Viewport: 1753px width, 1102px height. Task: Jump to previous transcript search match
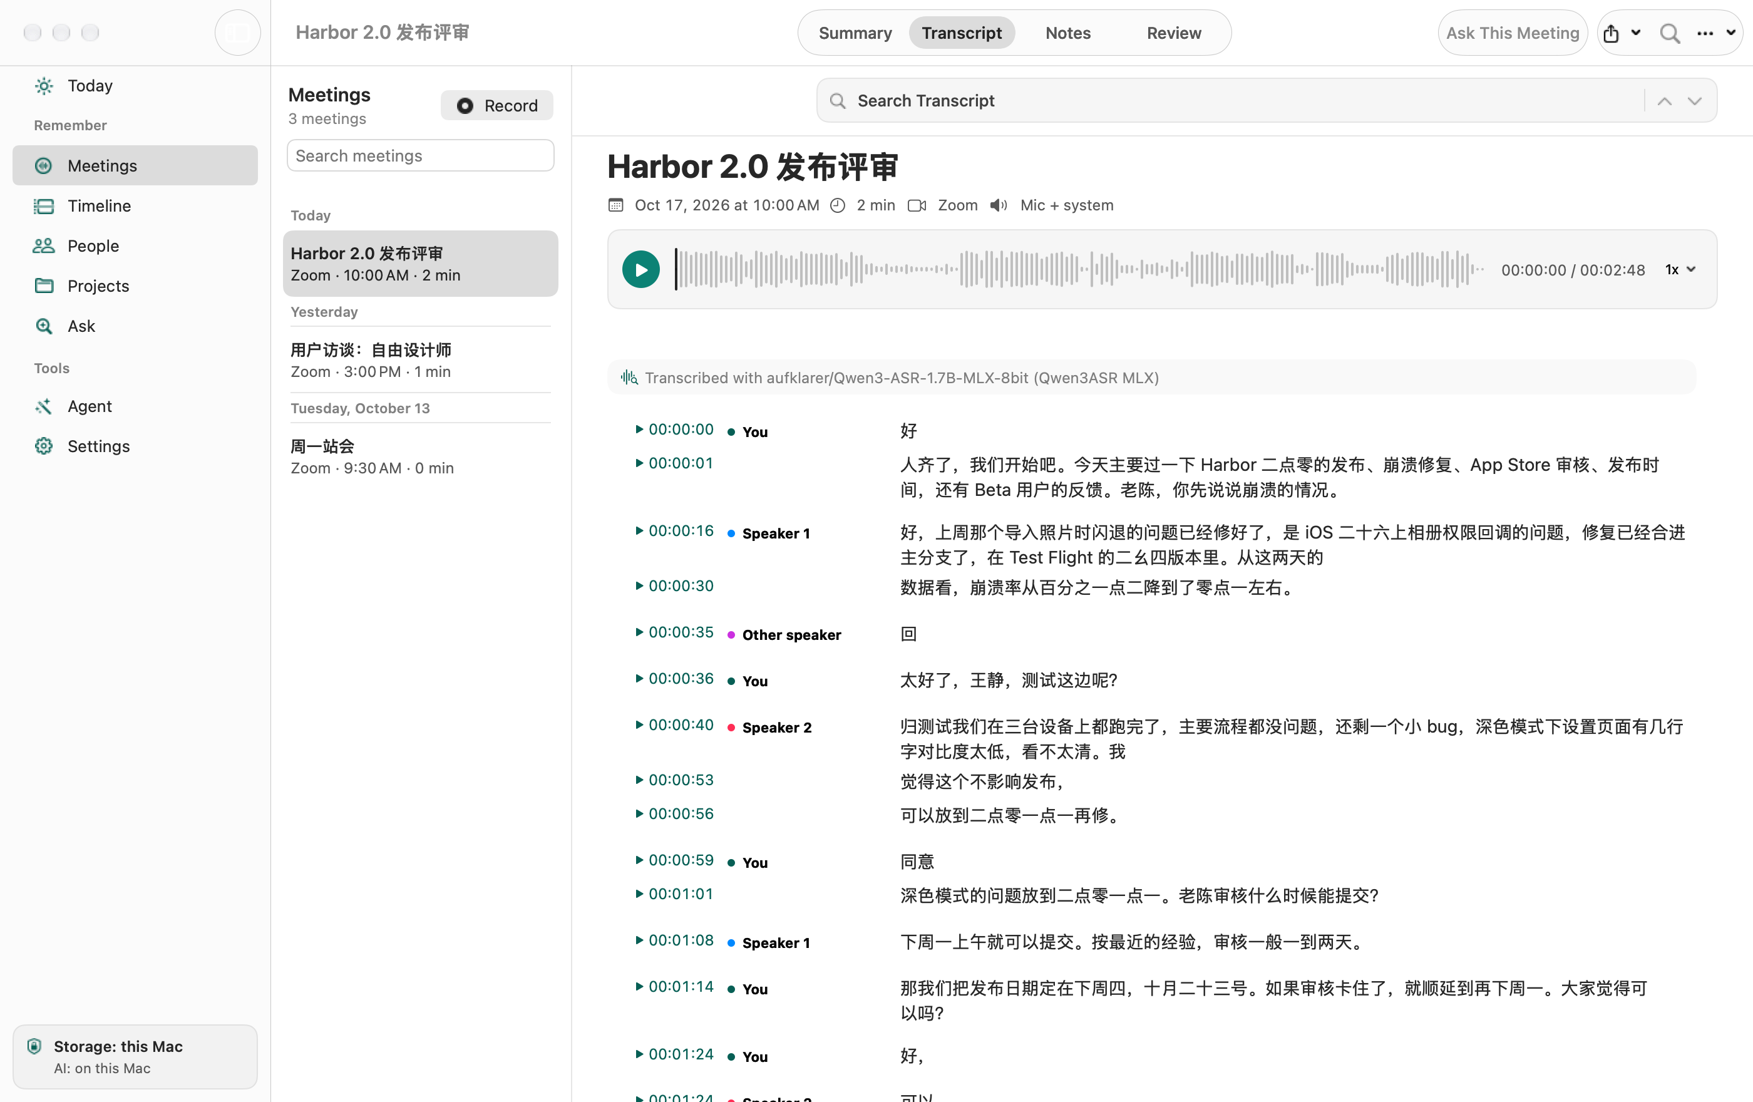pos(1664,101)
